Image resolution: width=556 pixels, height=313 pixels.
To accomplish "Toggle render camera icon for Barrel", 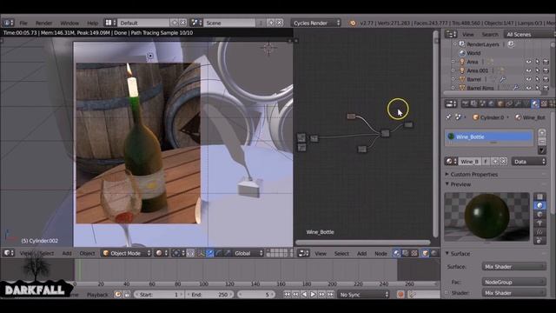I will (546, 79).
